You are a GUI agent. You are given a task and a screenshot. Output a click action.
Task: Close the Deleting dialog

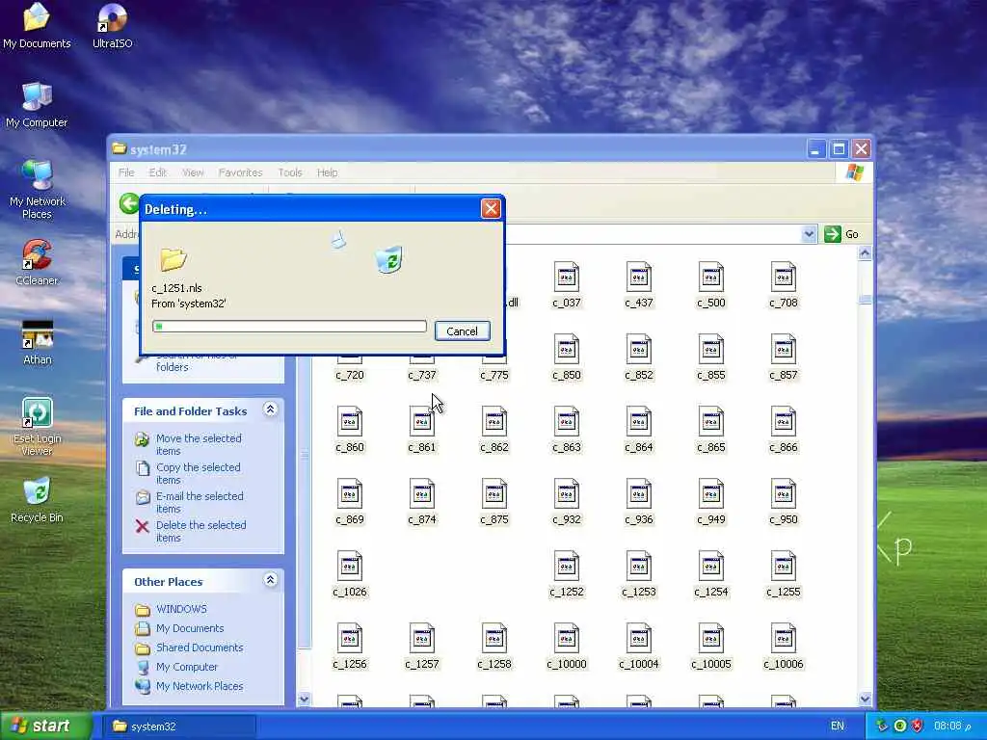491,209
